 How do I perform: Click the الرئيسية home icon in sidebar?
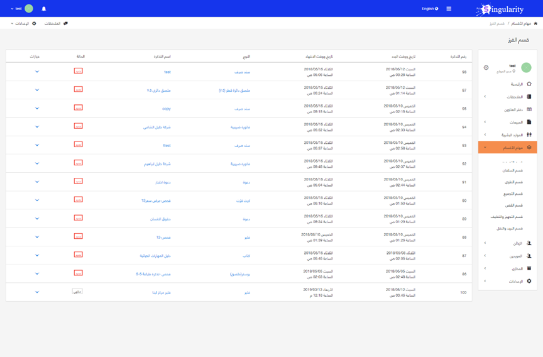529,84
